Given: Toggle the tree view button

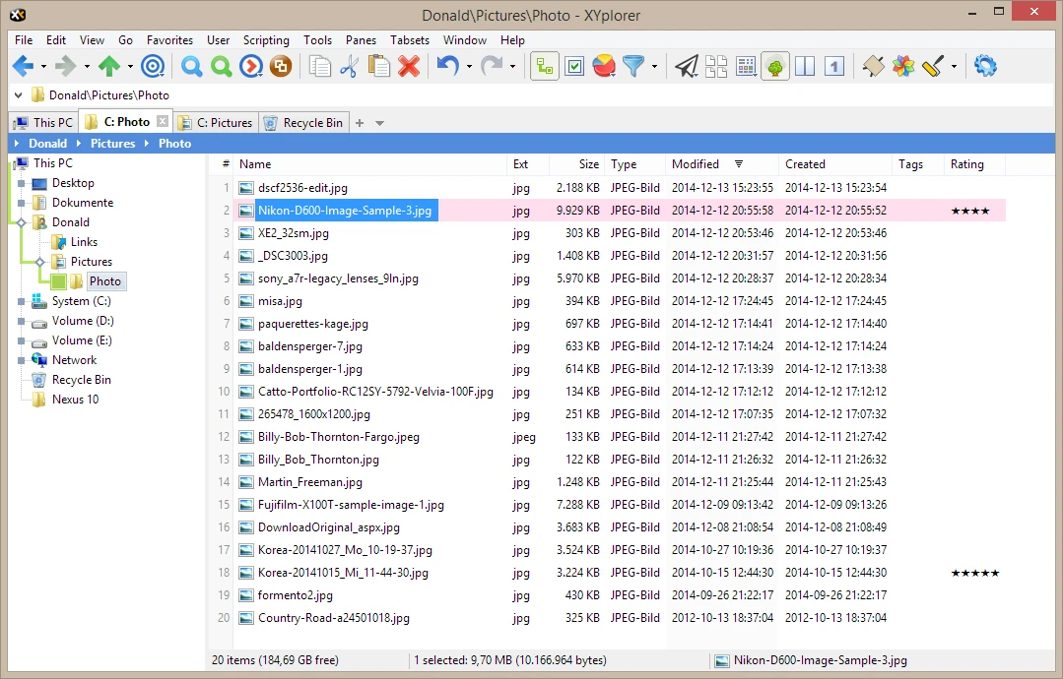Looking at the screenshot, I should 775,67.
